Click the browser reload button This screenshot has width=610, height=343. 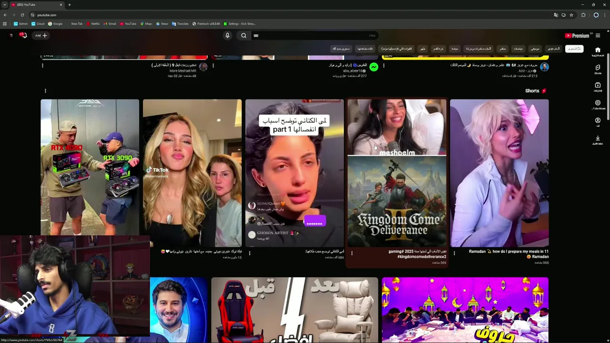point(22,15)
